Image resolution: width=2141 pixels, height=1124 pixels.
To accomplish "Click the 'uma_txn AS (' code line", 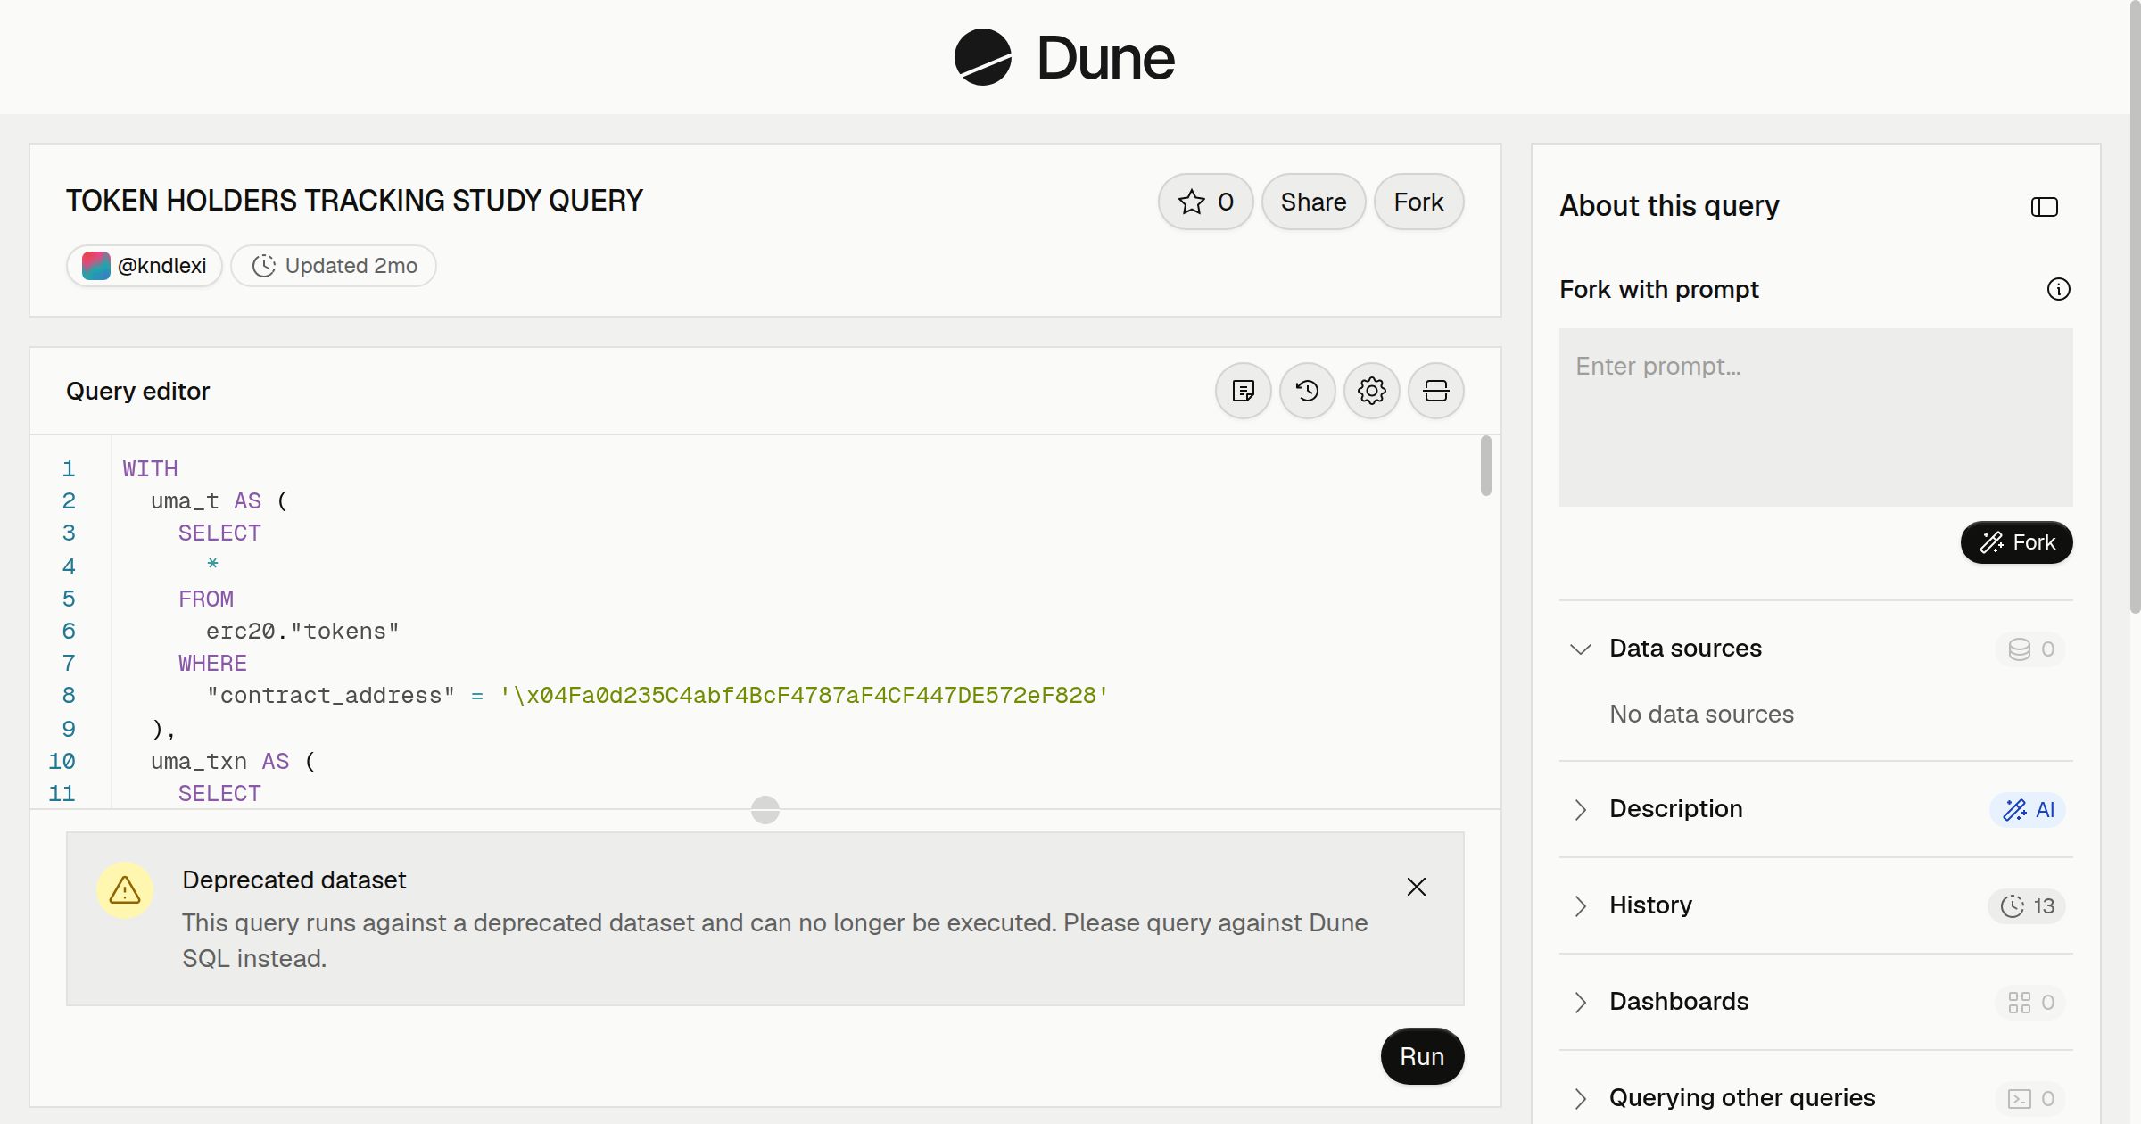I will click(x=233, y=762).
